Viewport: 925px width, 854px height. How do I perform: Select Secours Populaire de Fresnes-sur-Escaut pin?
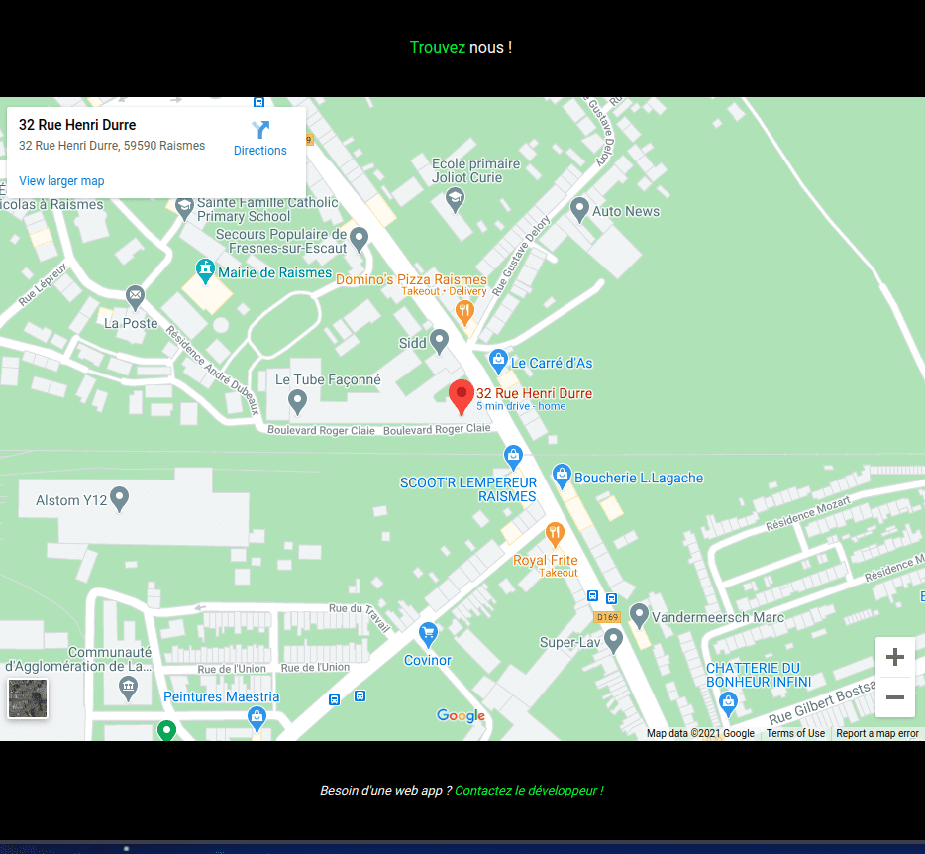(x=359, y=240)
